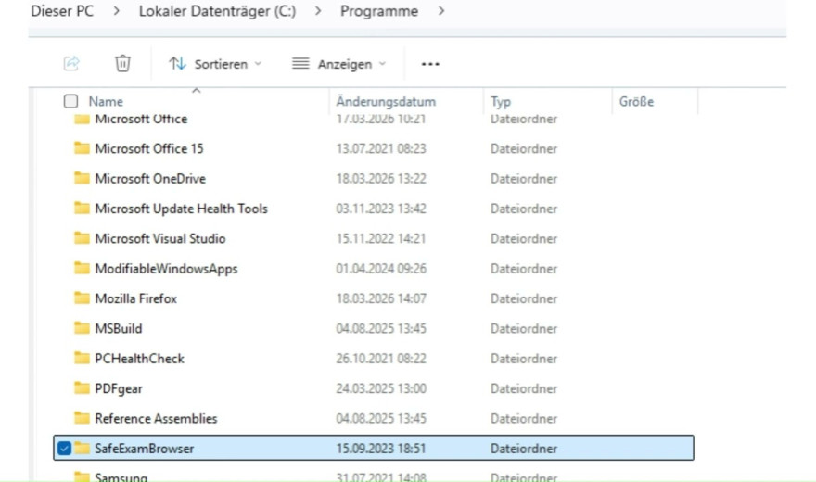Toggle the select-all checkbox beside Name

point(70,101)
